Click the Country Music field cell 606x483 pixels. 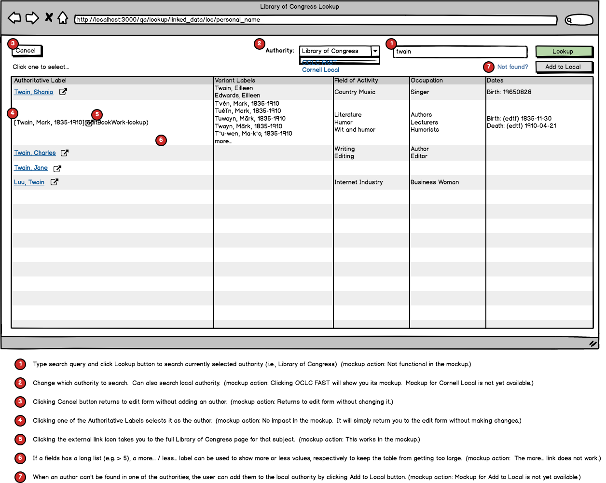[x=355, y=92]
